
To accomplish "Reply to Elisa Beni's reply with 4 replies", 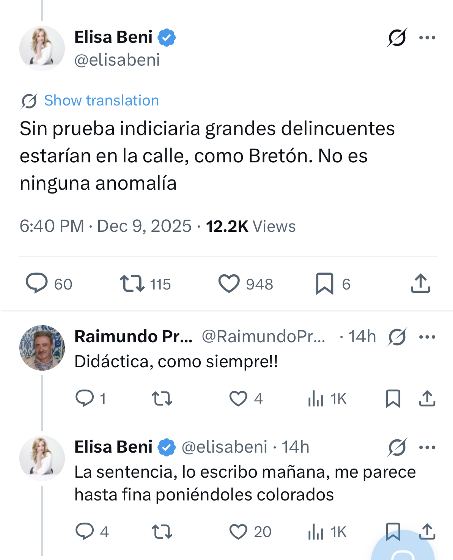I will pyautogui.click(x=85, y=531).
